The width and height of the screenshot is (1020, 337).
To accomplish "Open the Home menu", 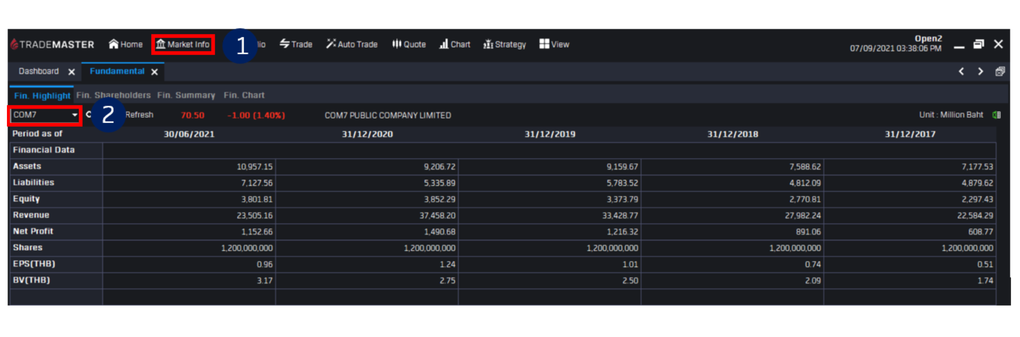I will coord(126,45).
